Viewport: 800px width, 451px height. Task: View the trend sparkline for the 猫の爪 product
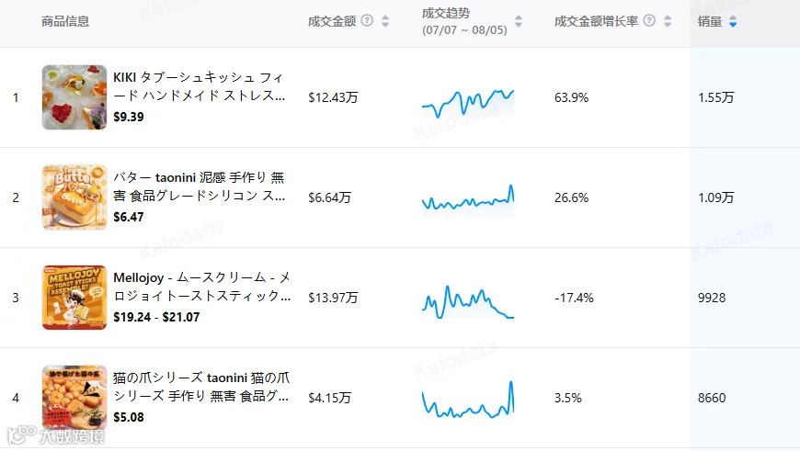tap(468, 399)
